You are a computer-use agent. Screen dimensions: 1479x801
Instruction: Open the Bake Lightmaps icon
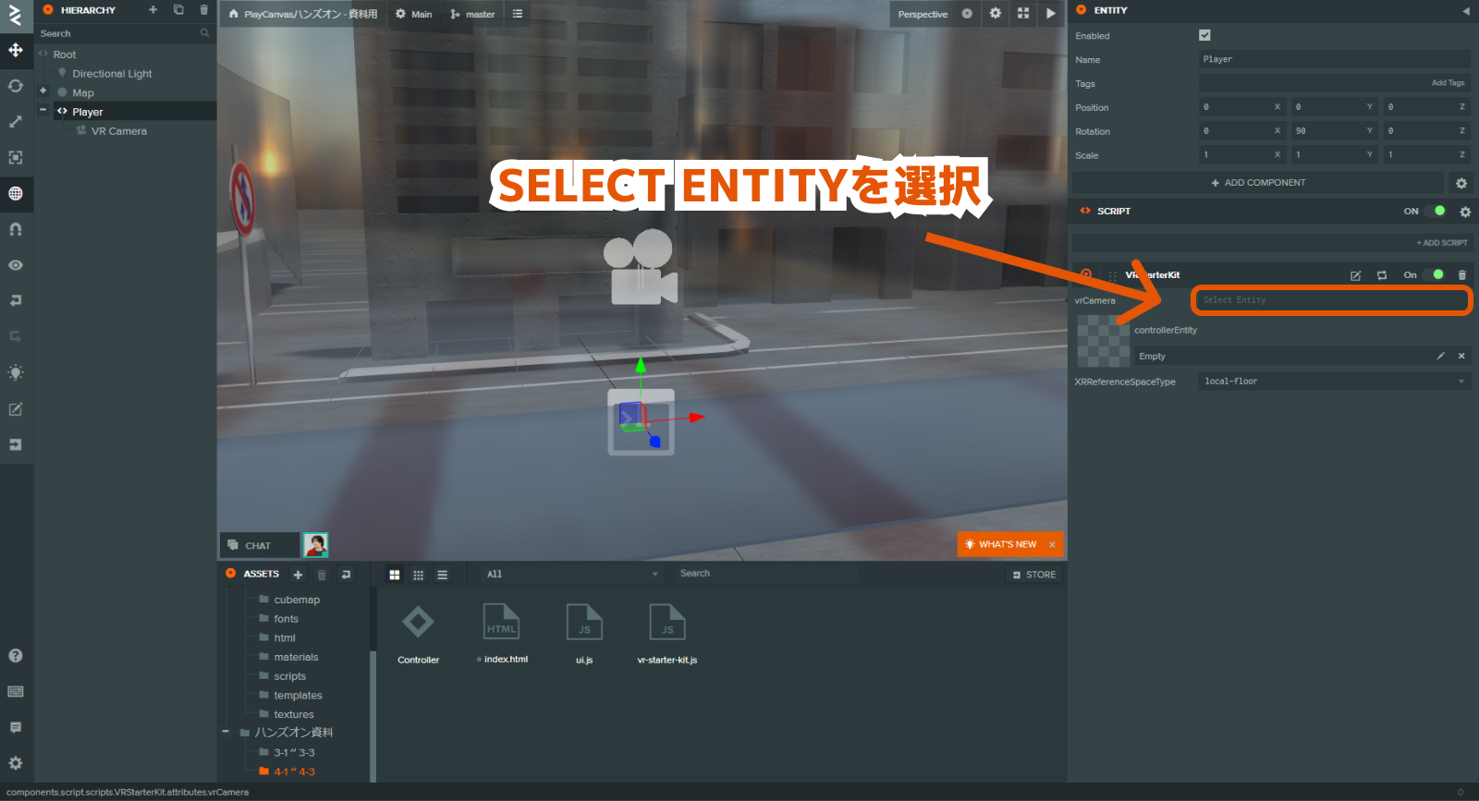(x=16, y=373)
